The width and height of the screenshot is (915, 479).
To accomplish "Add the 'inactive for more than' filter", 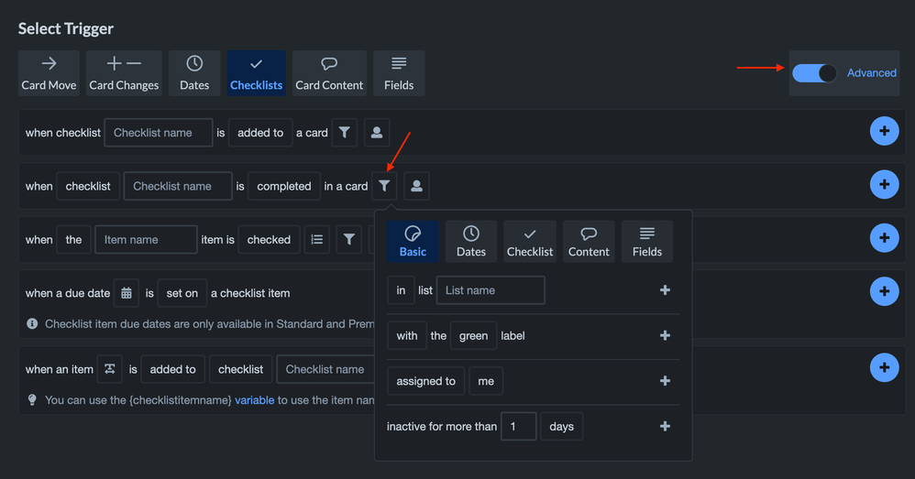I will pyautogui.click(x=665, y=427).
